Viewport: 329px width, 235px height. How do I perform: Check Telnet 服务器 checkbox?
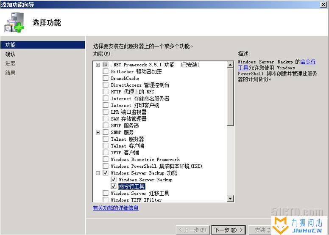[x=106, y=139]
